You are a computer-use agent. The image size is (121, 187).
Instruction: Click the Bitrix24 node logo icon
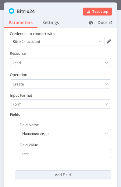tap(12, 11)
